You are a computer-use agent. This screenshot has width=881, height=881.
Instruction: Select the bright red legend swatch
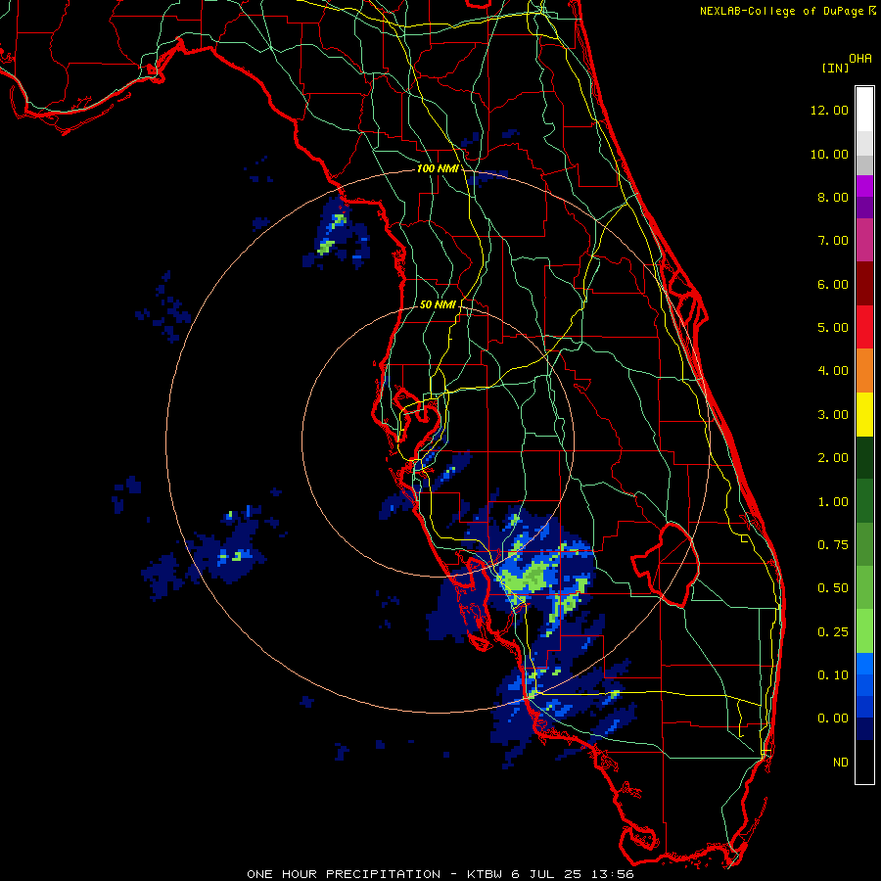864,327
